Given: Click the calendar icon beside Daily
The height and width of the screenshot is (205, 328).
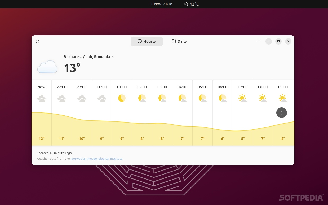Looking at the screenshot, I should (174, 41).
